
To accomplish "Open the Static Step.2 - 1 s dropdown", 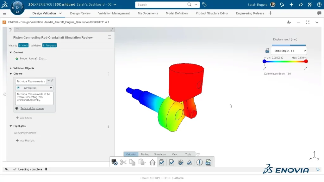I will pyautogui.click(x=289, y=51).
